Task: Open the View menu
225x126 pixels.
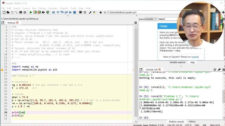Action: click(81, 8)
